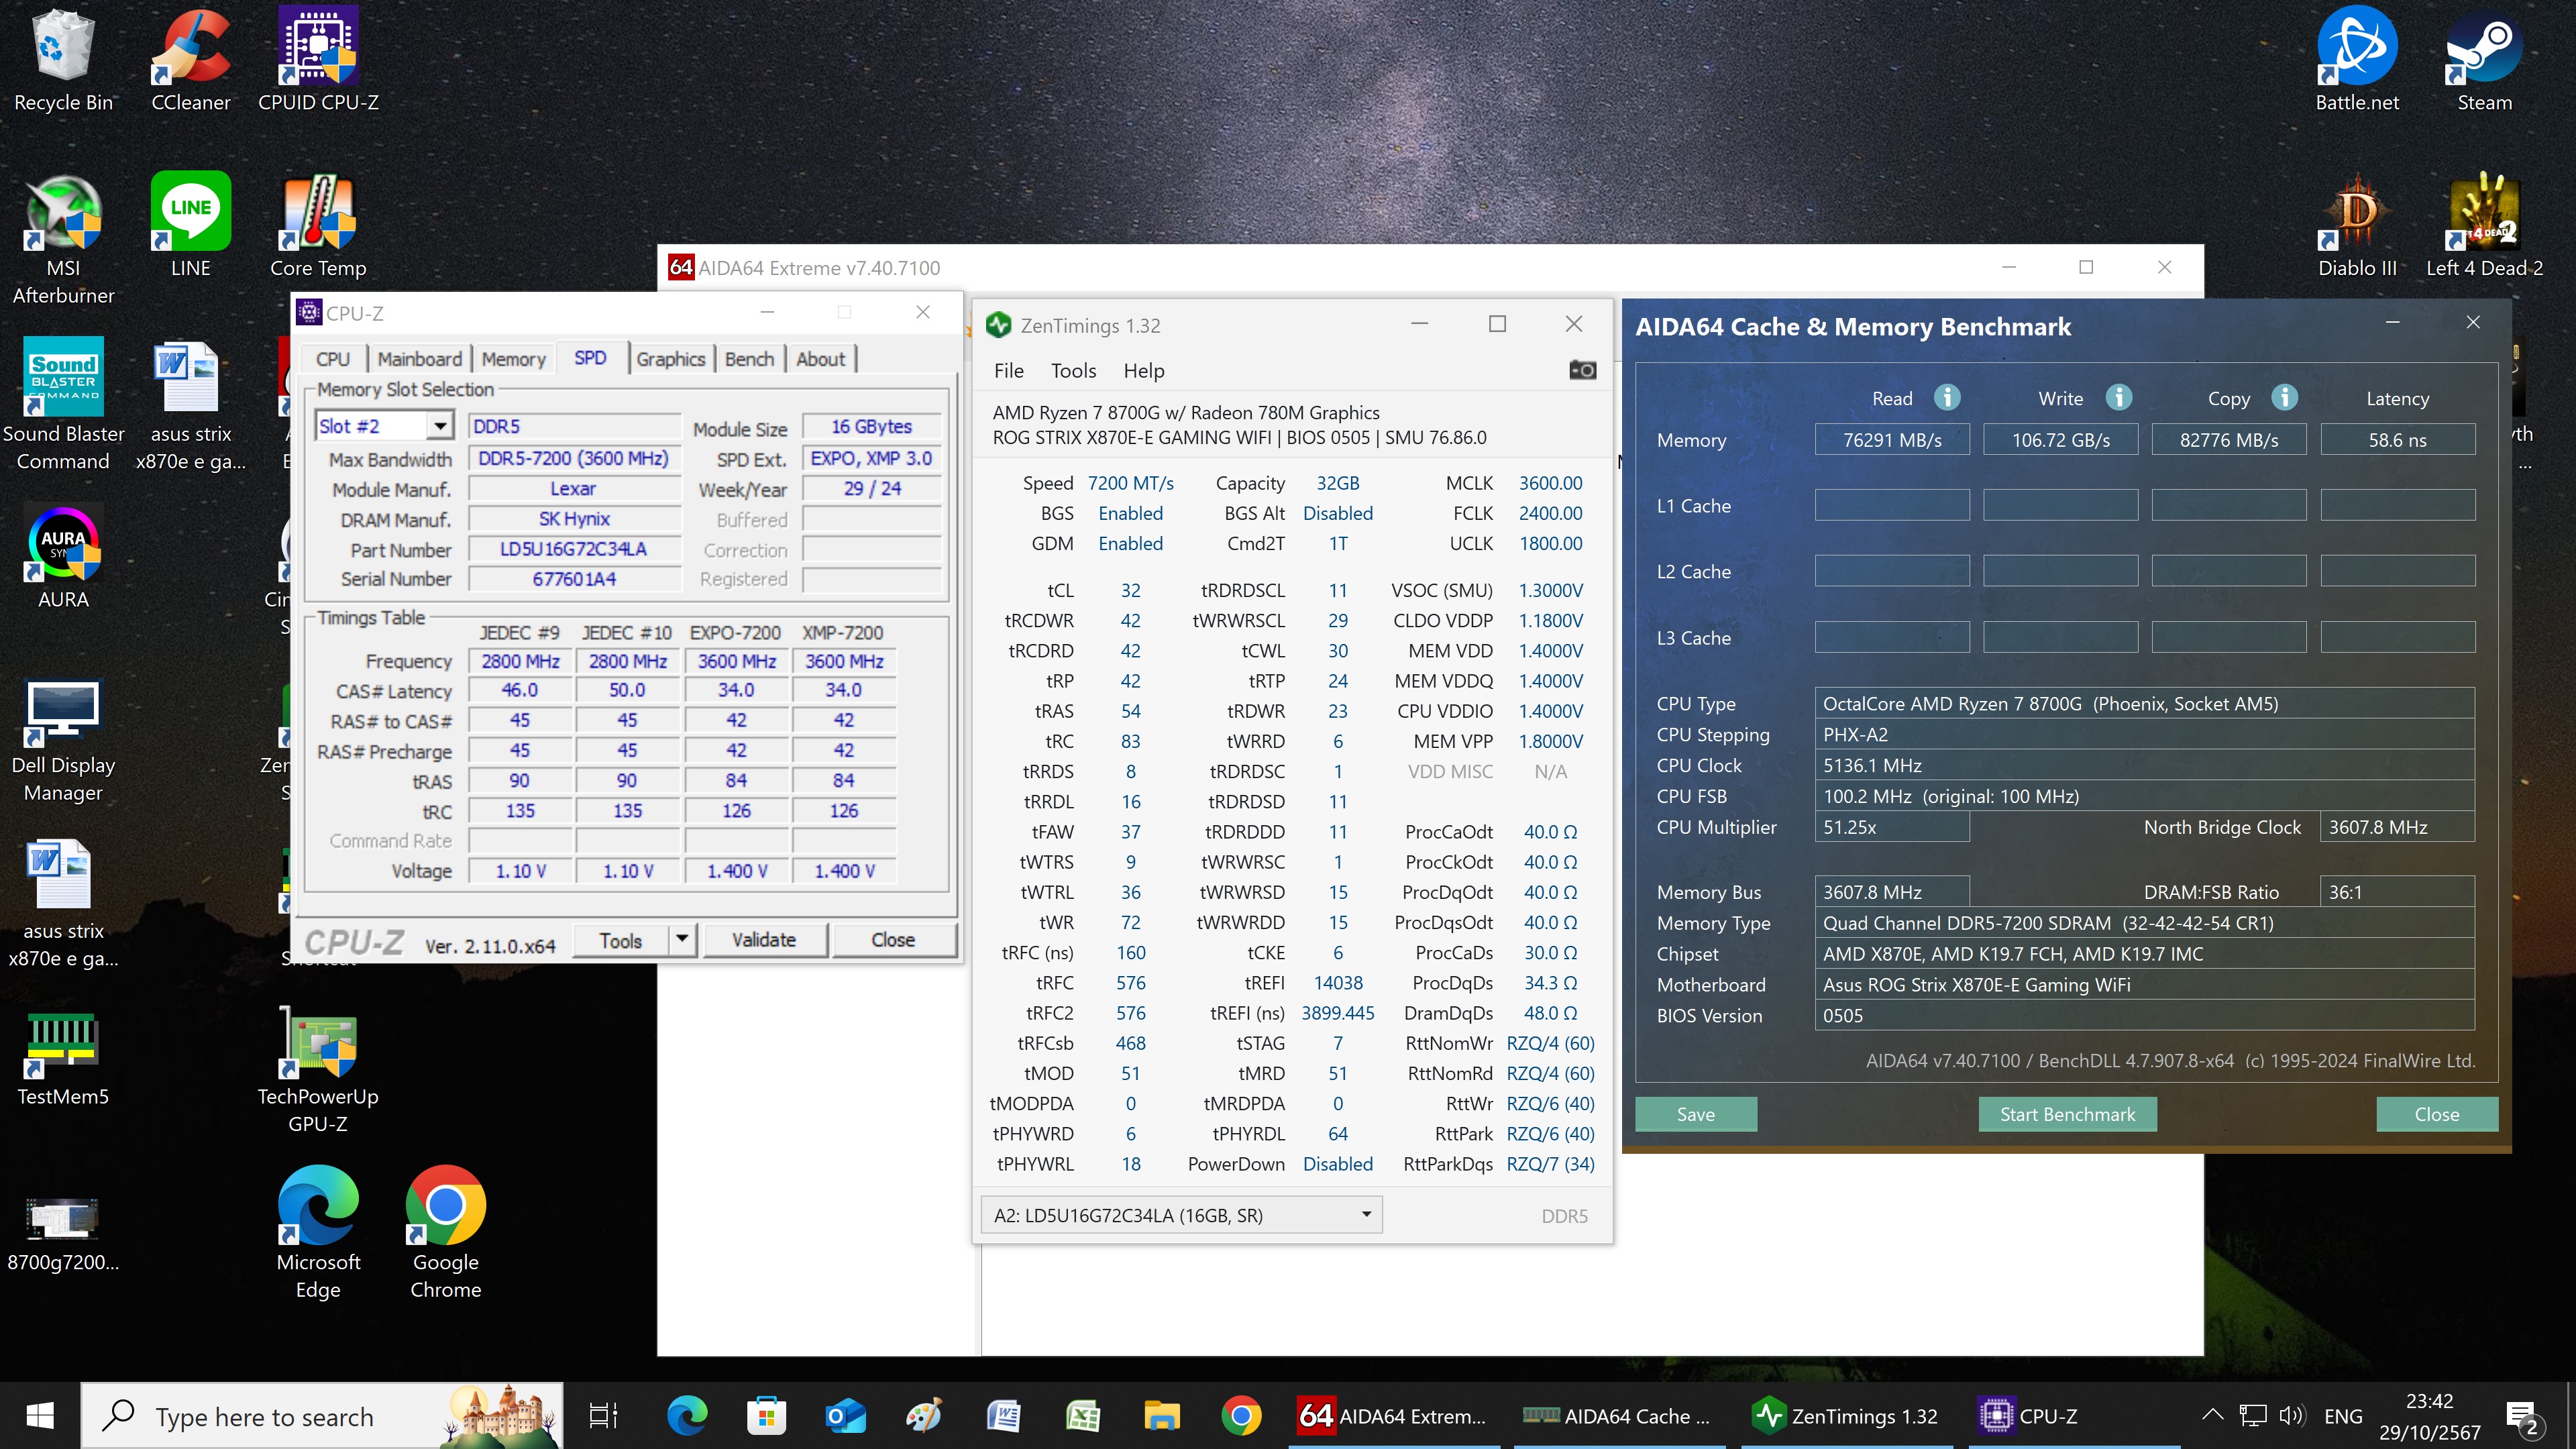This screenshot has height=1449, width=2576.
Task: Click Memory Latency value 58.6 ns
Action: pos(2397,440)
